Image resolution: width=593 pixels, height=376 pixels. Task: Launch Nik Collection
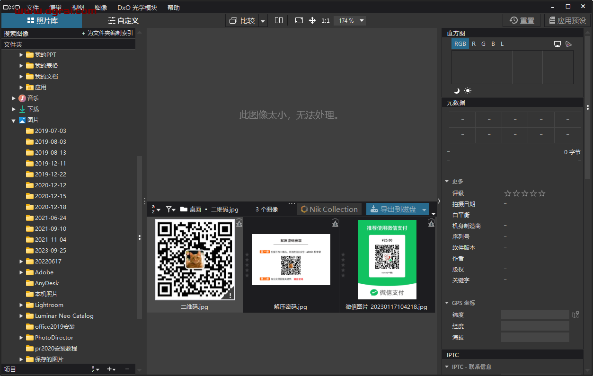click(x=329, y=209)
